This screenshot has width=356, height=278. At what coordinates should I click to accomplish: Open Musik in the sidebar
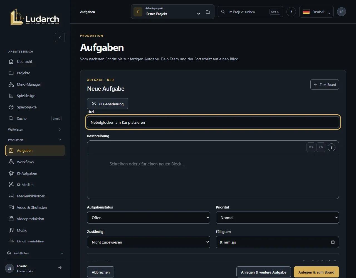pyautogui.click(x=35, y=230)
